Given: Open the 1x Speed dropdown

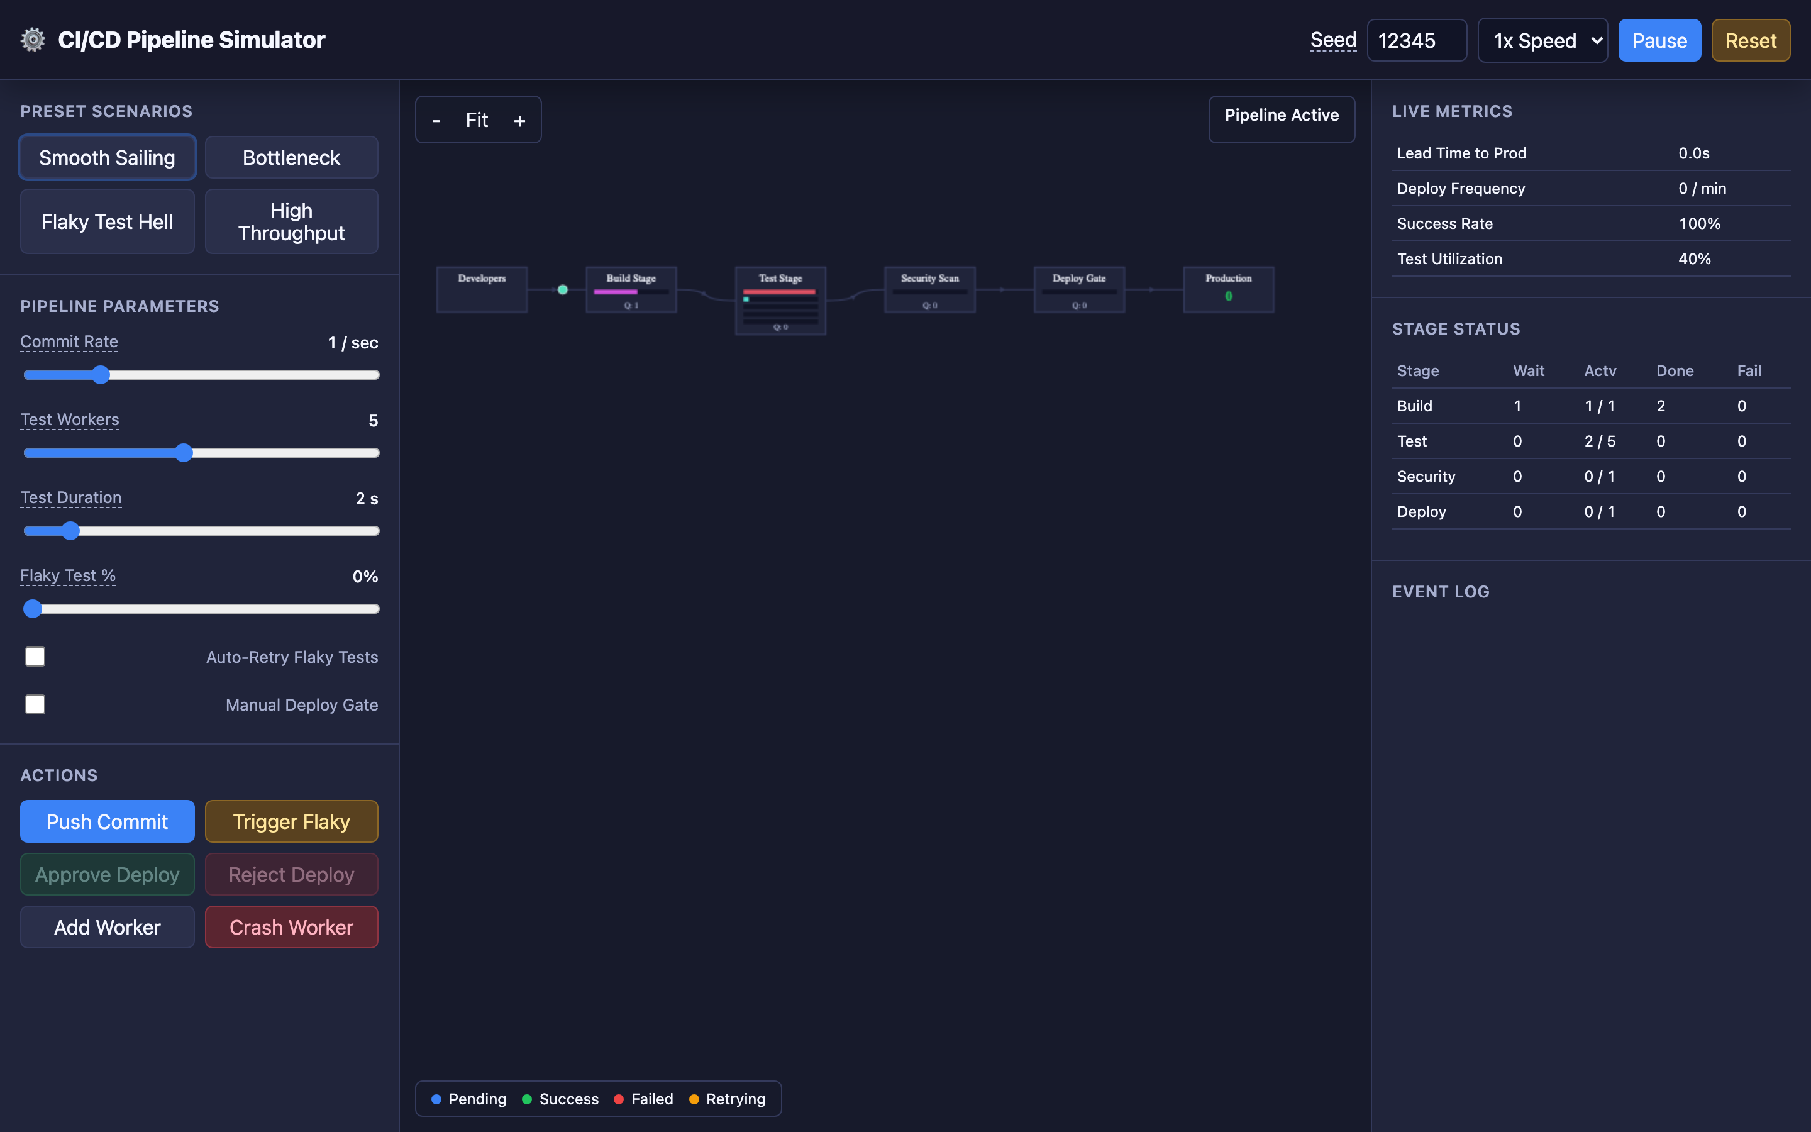Looking at the screenshot, I should click(1542, 40).
